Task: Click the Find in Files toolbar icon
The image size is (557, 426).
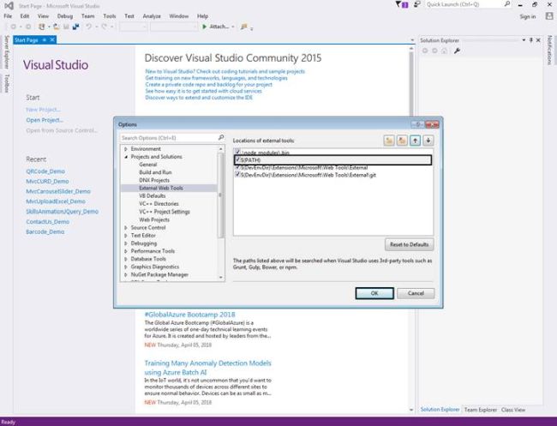Action: tap(243, 27)
